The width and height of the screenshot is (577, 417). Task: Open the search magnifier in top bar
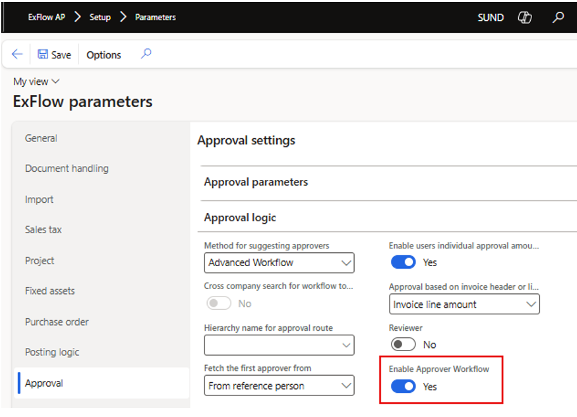pos(558,17)
